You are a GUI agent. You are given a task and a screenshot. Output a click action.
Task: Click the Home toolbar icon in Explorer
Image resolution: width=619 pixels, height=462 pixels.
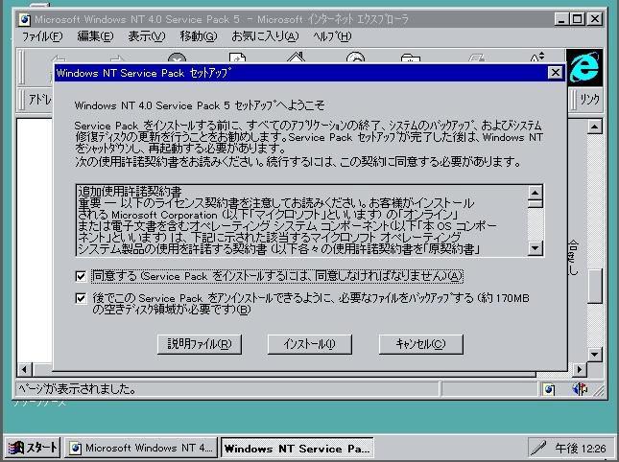point(297,58)
